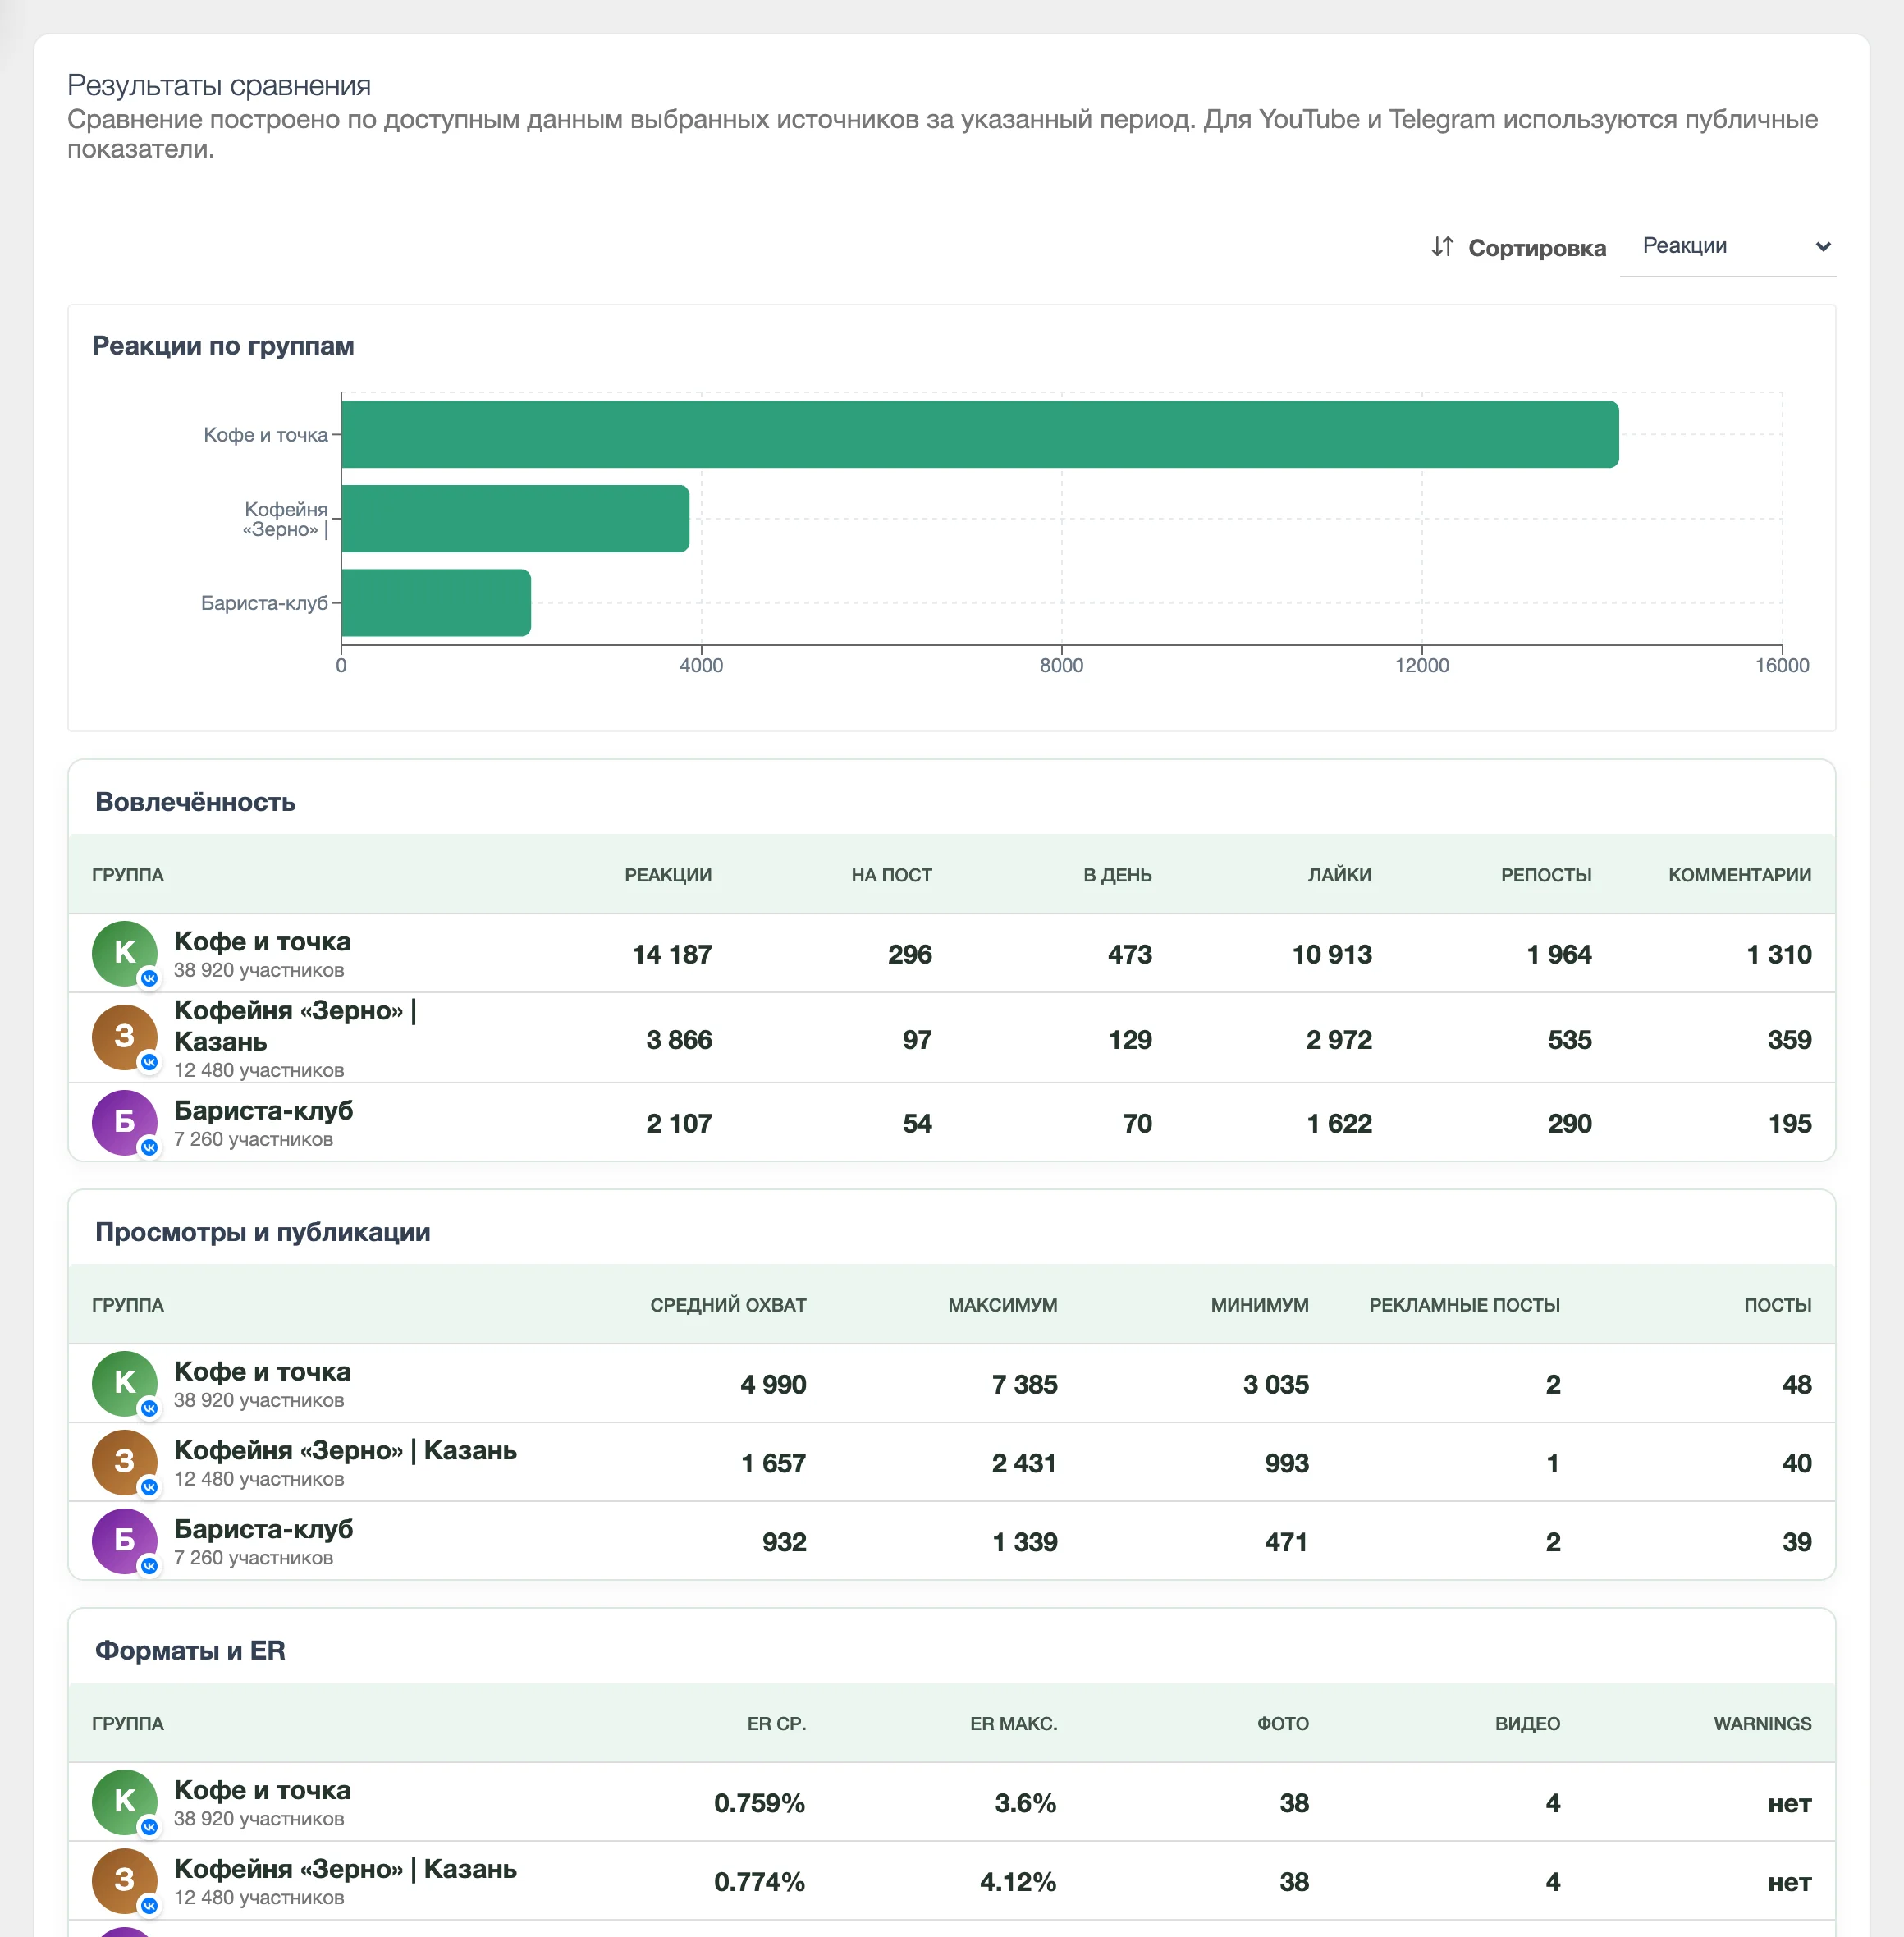Screen dimensions: 1904x1937
Task: Select the 4.12% ER max value
Action: pyautogui.click(x=1018, y=1881)
